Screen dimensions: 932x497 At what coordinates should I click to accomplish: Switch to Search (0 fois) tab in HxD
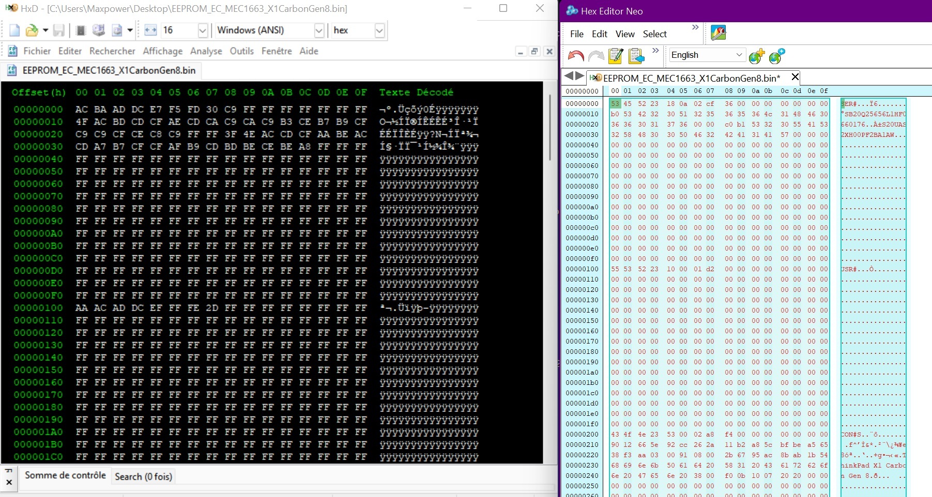(x=143, y=476)
